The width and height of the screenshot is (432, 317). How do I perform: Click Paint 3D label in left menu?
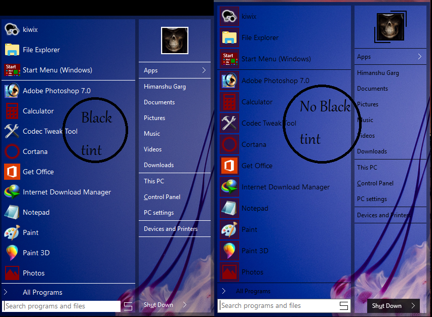coord(36,253)
